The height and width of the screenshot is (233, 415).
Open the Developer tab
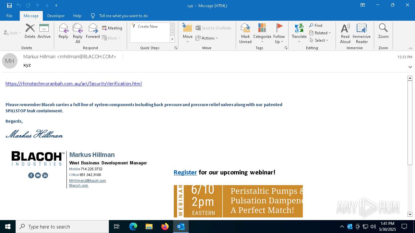(x=56, y=16)
